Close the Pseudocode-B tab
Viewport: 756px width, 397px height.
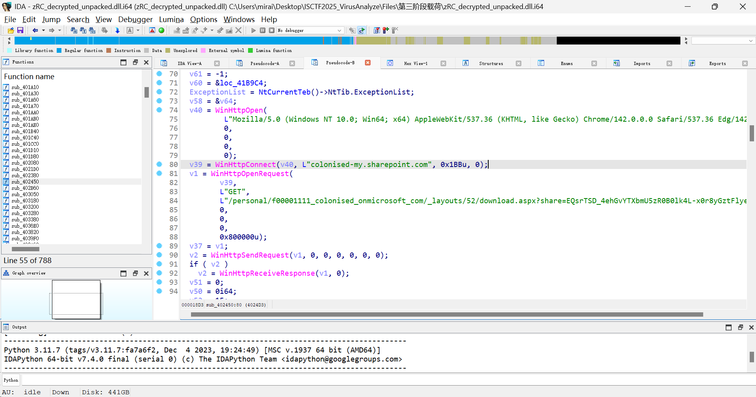368,63
